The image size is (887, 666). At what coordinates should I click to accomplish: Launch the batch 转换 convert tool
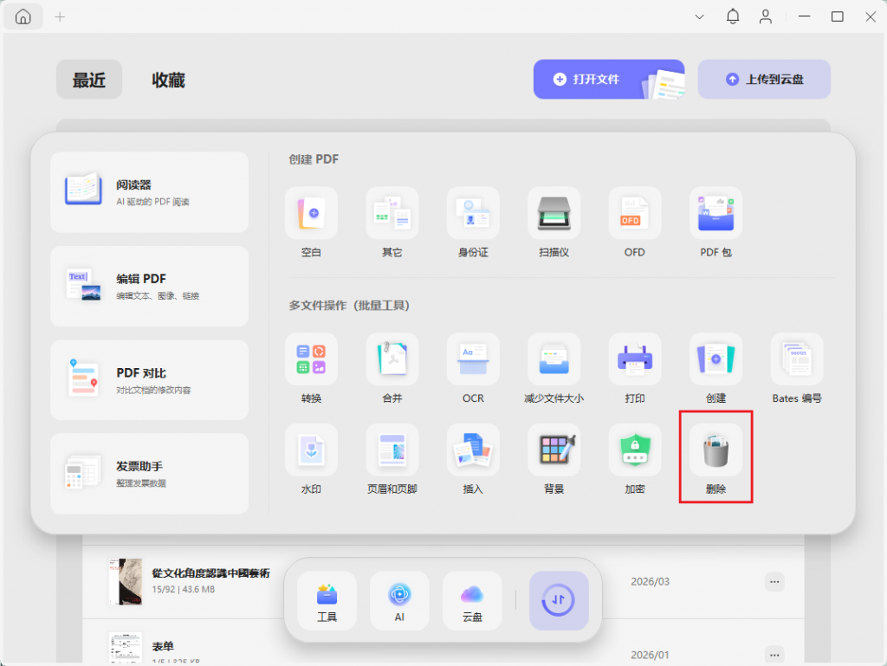point(311,359)
